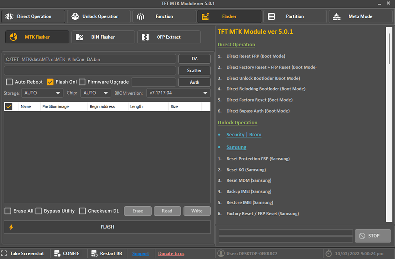The image size is (395, 259).
Task: Click the timer clock icon
Action: tap(329, 253)
